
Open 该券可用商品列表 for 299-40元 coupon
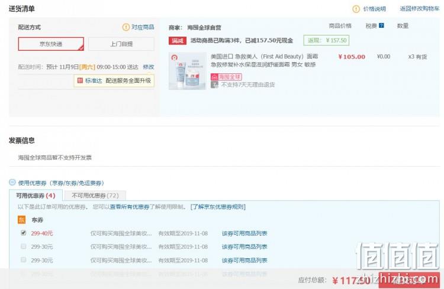pyautogui.click(x=244, y=233)
